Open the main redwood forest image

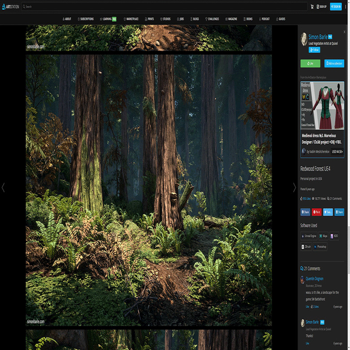click(149, 190)
